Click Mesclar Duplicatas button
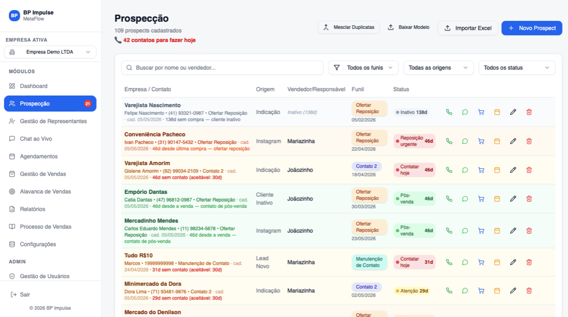Image resolution: width=568 pixels, height=317 pixels. point(348,28)
